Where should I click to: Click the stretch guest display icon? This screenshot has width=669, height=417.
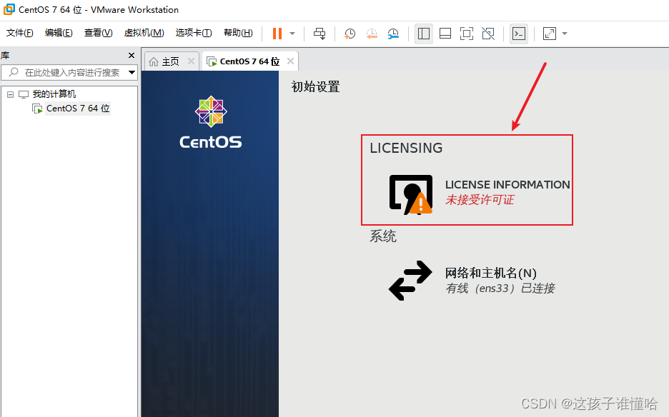550,34
